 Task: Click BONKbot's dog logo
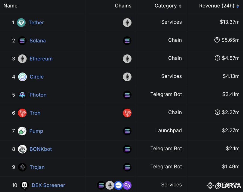[x=22, y=149]
